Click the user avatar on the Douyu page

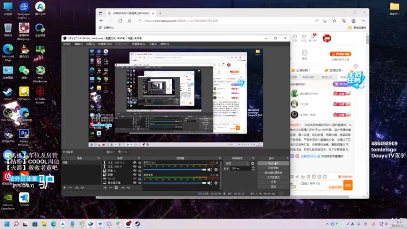click(x=327, y=39)
